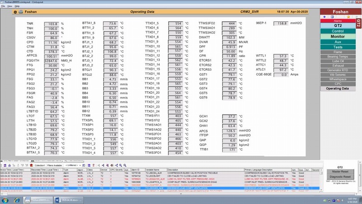Click the Diagnostic Reset button
The height and width of the screenshot is (204, 362).
pyautogui.click(x=340, y=177)
